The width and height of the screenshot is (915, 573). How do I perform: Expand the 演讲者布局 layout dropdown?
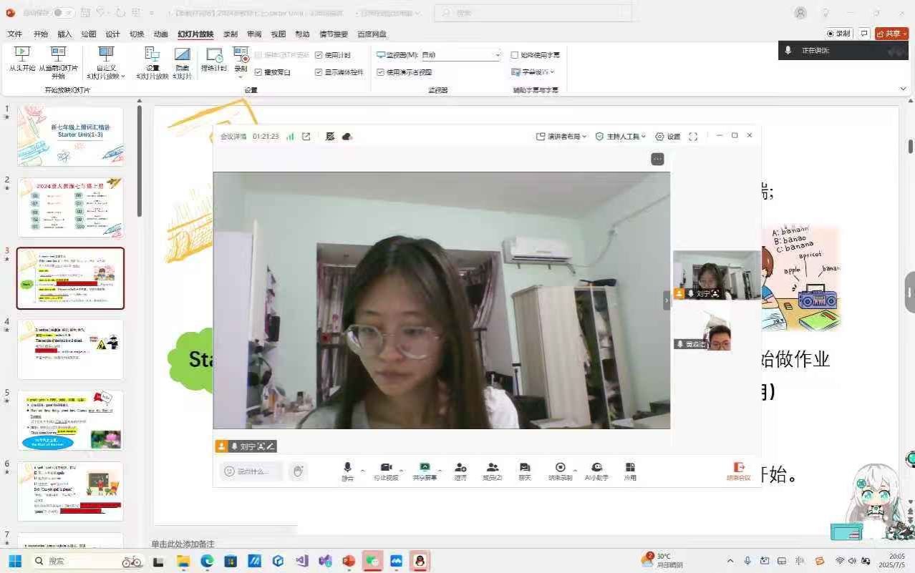(561, 137)
